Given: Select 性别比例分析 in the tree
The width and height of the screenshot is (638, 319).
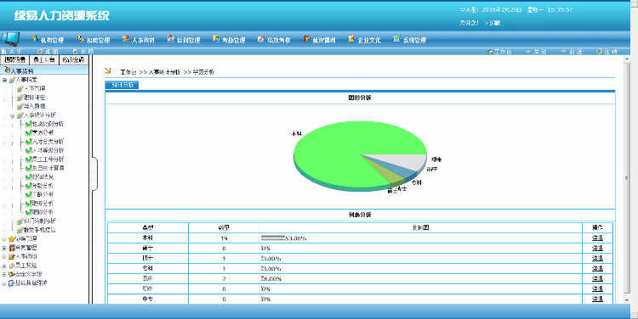Looking at the screenshot, I should (44, 124).
